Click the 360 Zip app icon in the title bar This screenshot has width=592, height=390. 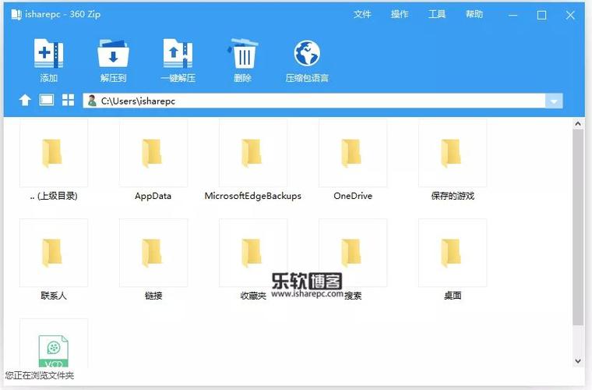pyautogui.click(x=16, y=15)
